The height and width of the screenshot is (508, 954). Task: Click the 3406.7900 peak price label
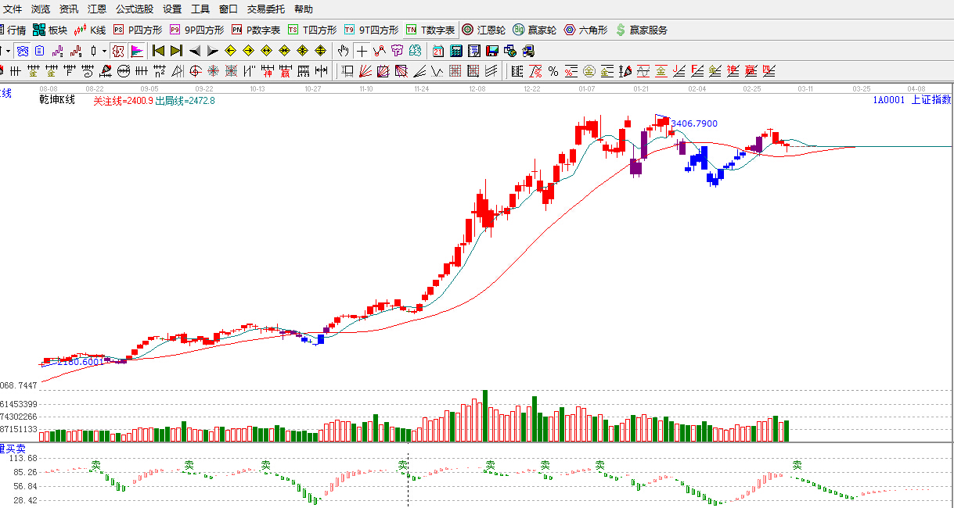coord(694,123)
